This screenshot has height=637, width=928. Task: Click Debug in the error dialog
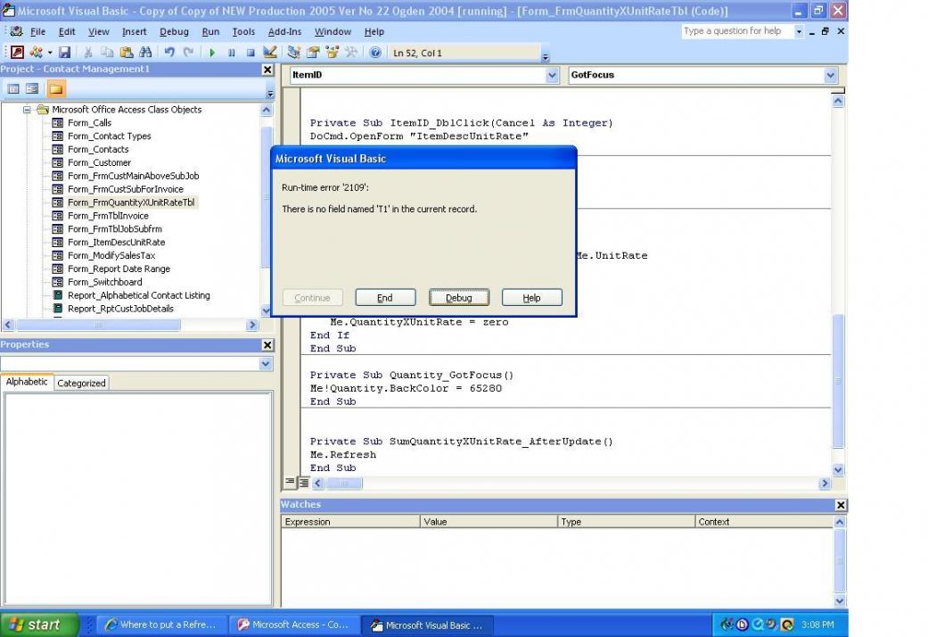[x=459, y=297]
